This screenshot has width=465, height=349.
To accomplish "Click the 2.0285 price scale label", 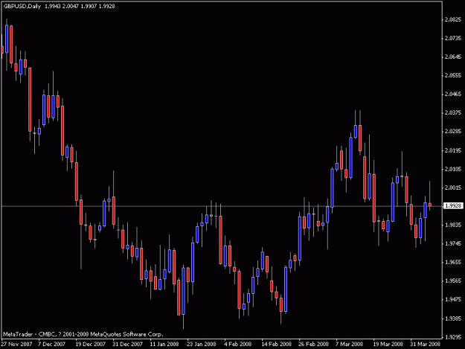I will (x=453, y=131).
